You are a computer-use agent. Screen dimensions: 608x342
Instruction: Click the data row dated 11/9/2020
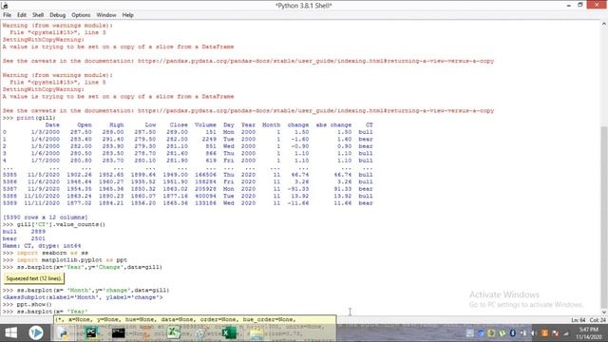pos(187,189)
